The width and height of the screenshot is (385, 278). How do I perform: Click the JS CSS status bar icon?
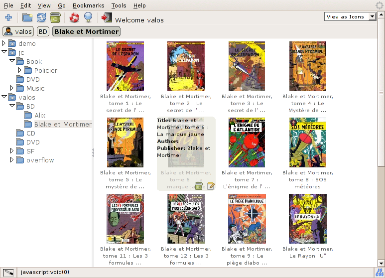click(x=380, y=273)
